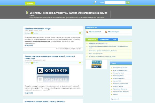Click the green OK search button
This screenshot has width=155, height=103.
tap(128, 3)
